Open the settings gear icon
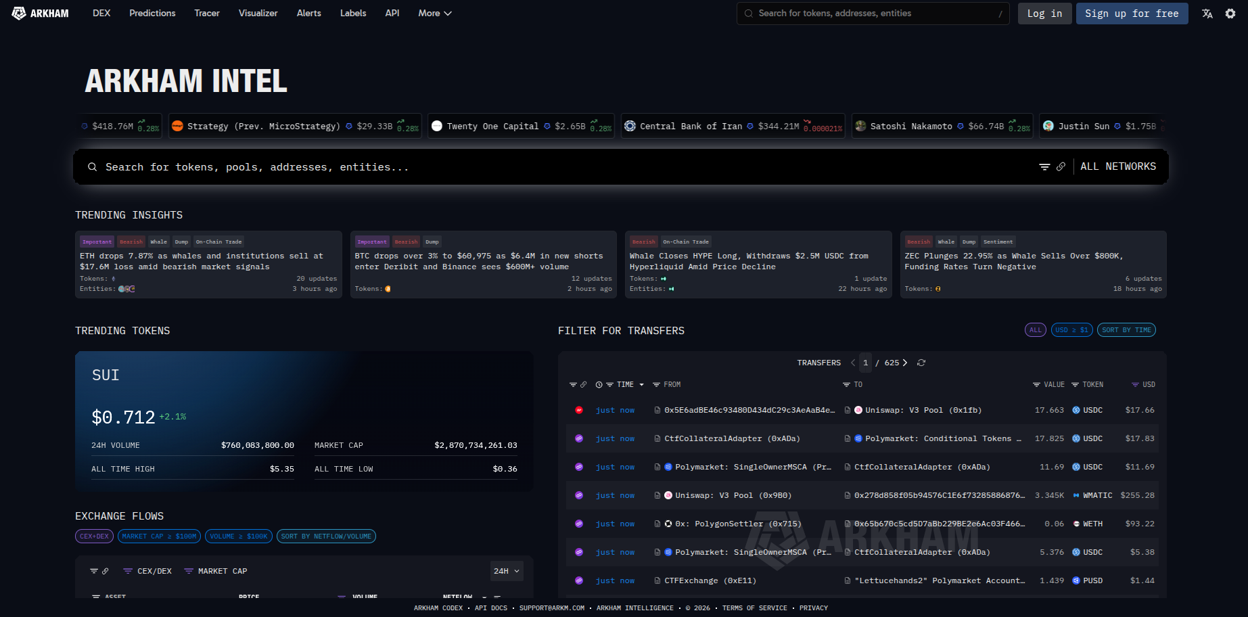This screenshot has height=617, width=1248. click(1230, 14)
